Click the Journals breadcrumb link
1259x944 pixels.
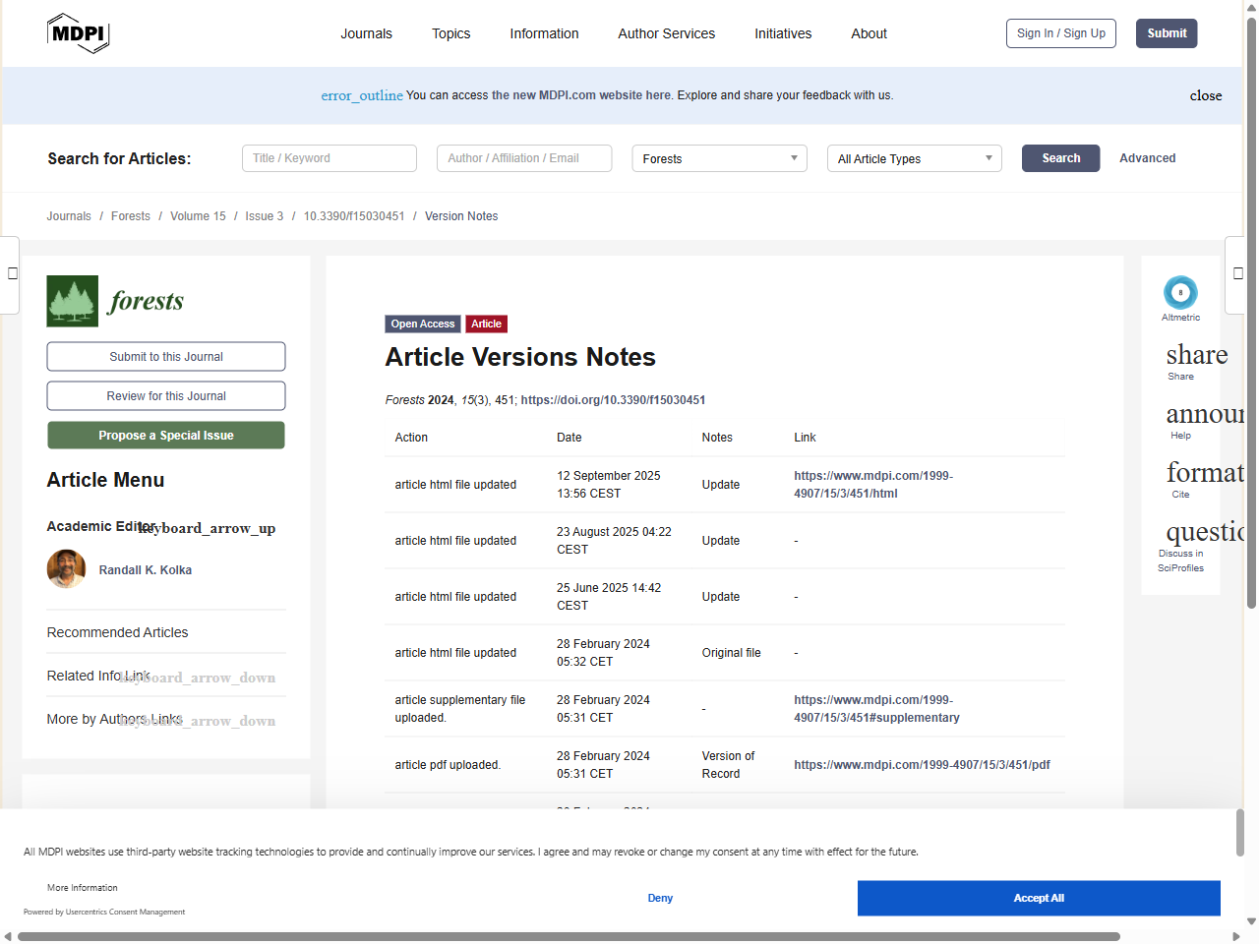pyautogui.click(x=69, y=216)
